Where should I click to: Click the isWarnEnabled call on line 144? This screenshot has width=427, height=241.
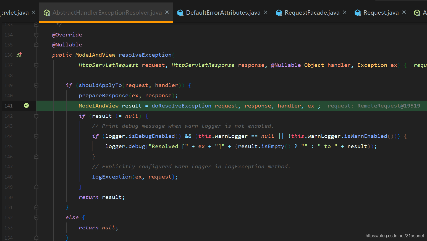point(366,136)
